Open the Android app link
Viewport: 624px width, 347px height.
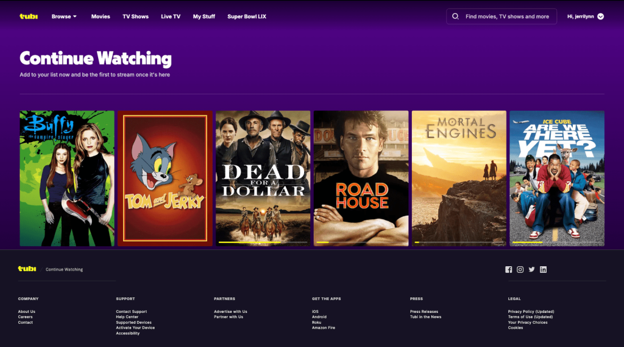319,317
